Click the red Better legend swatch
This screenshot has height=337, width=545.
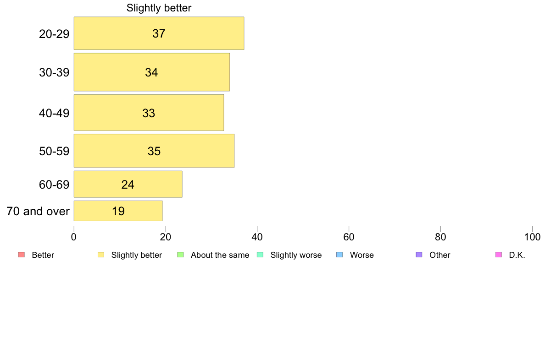click(21, 255)
